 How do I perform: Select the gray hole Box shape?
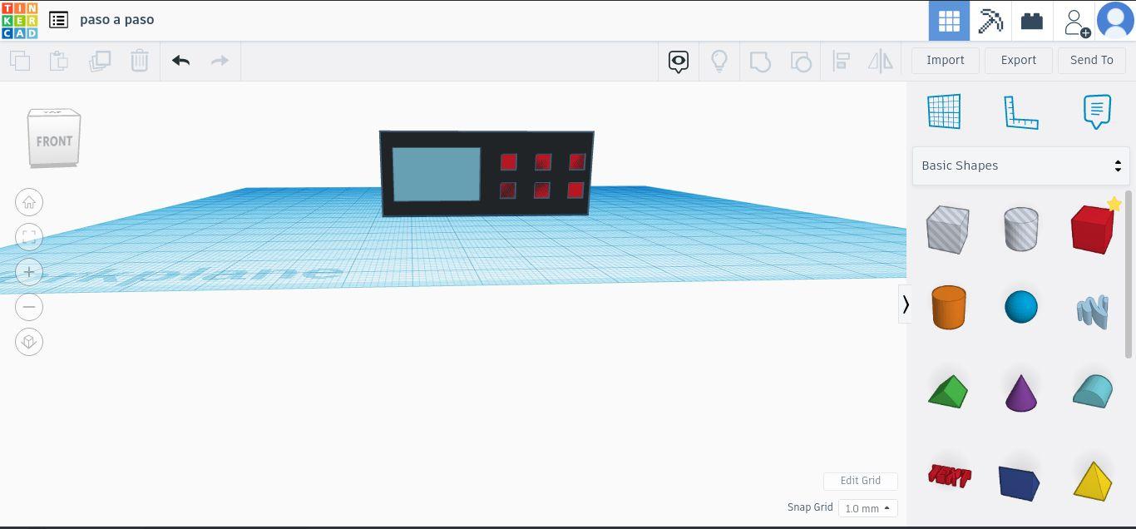tap(948, 229)
